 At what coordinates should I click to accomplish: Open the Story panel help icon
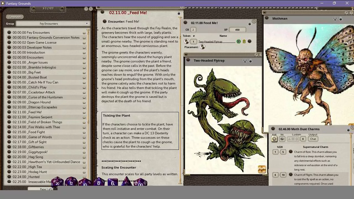tap(86, 9)
